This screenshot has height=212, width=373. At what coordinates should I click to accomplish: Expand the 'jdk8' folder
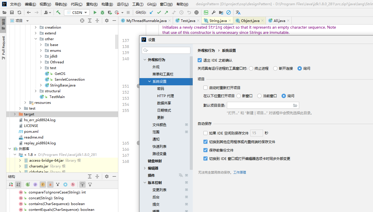point(41,56)
